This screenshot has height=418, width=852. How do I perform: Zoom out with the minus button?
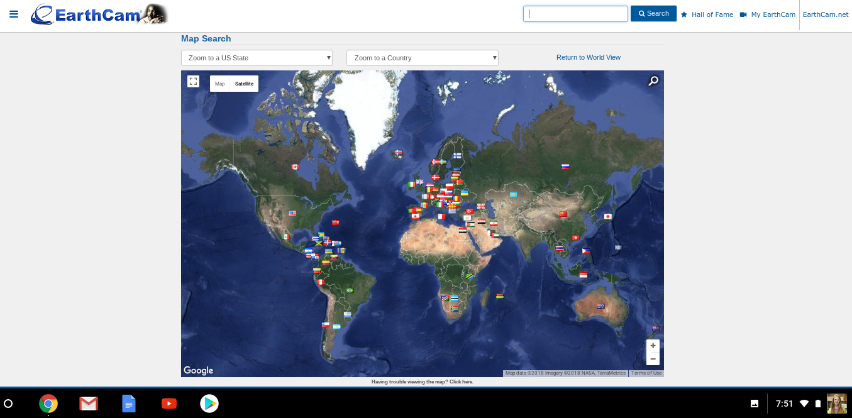point(653,359)
